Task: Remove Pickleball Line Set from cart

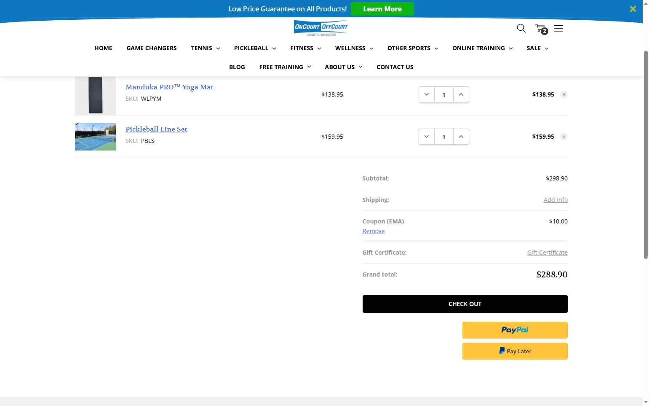Action: pos(564,137)
